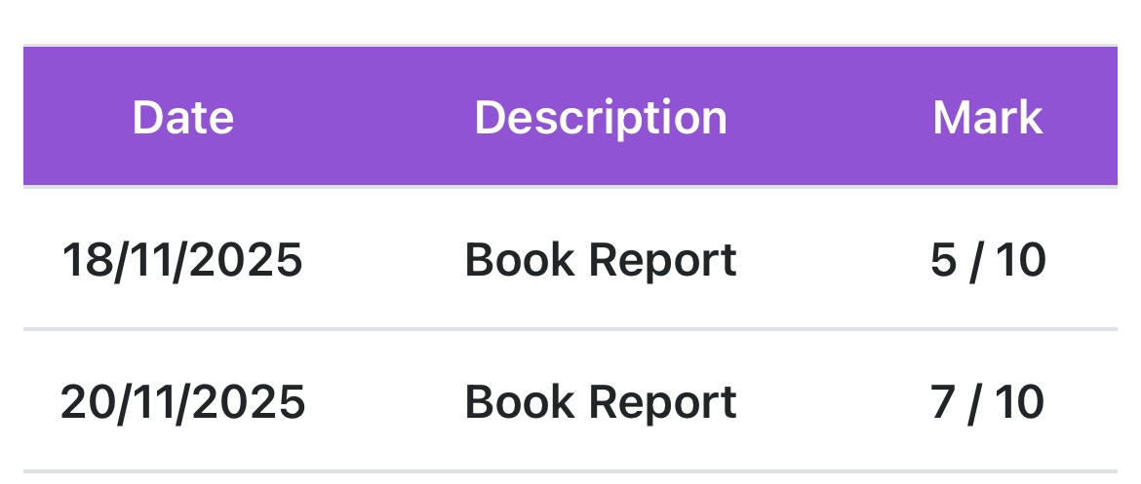
Task: Open the Book Report dated 20/11/2025
Action: pos(601,402)
